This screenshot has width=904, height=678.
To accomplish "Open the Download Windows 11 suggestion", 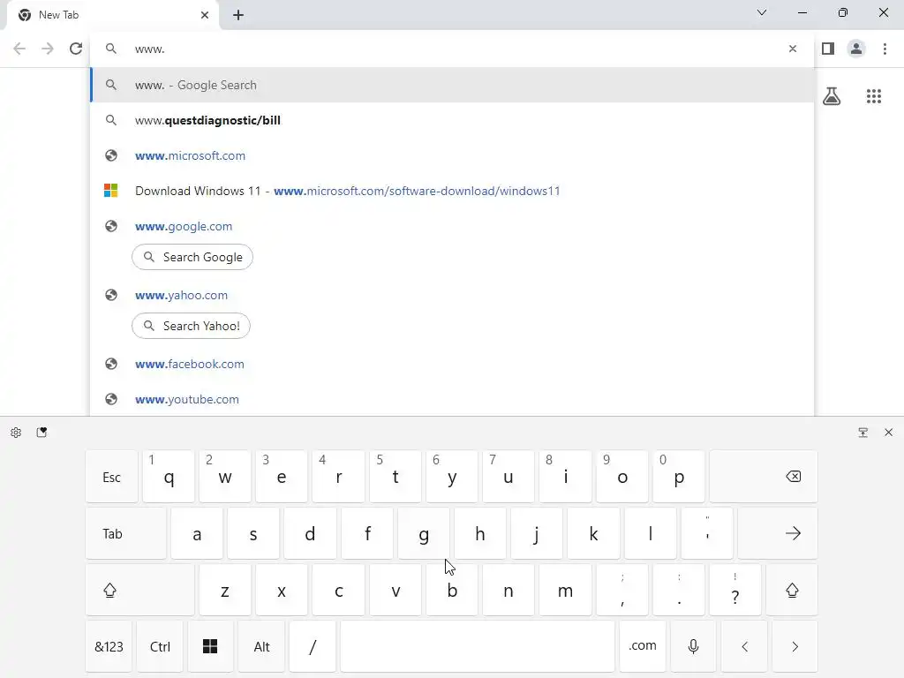I will tap(453, 191).
